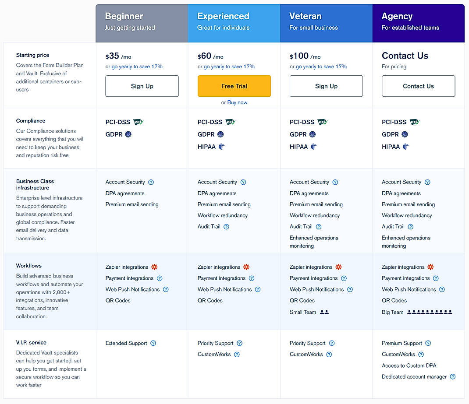
Task: Click the Contact Us button under Agency
Action: (418, 86)
